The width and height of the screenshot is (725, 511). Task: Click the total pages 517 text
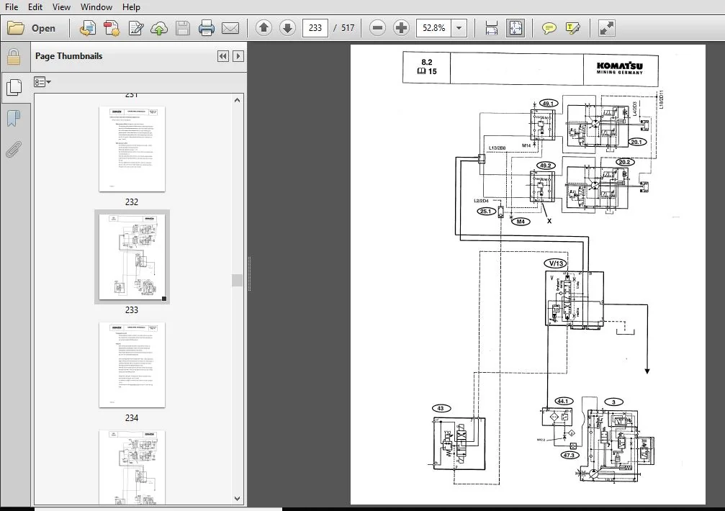pyautogui.click(x=348, y=28)
